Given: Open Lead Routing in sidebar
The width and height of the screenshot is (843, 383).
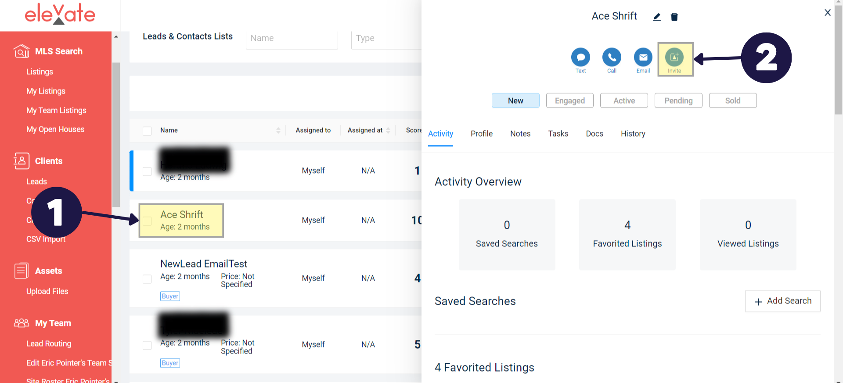Looking at the screenshot, I should [49, 343].
